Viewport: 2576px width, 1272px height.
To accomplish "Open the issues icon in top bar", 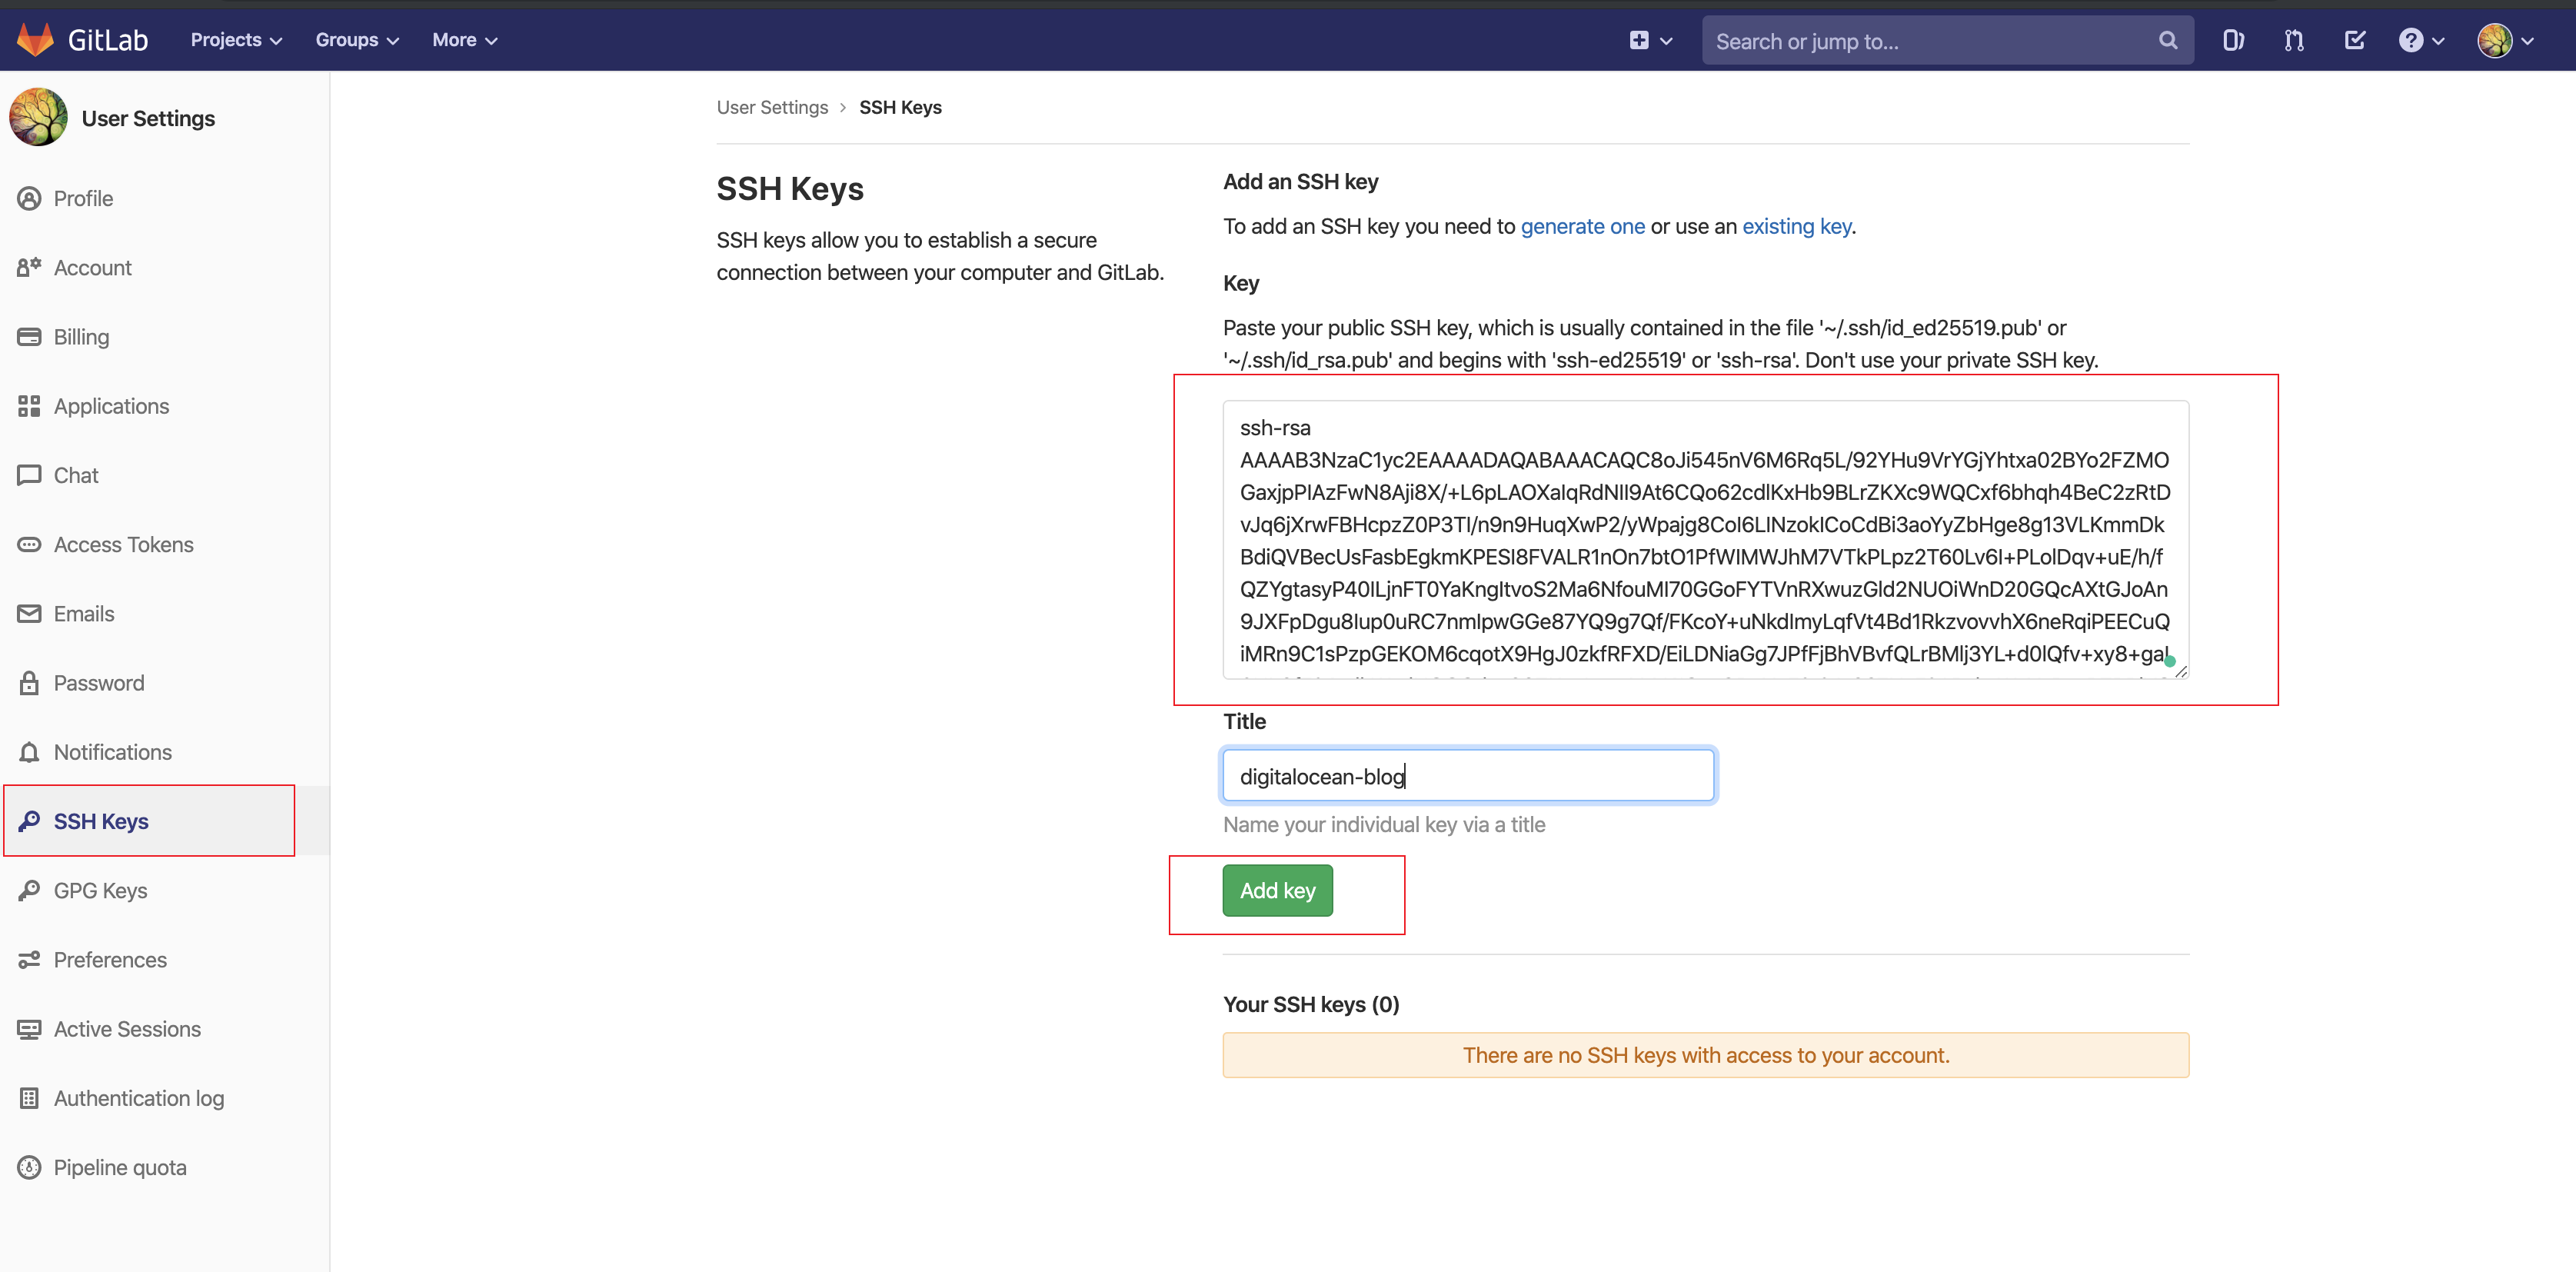I will pyautogui.click(x=2233, y=40).
